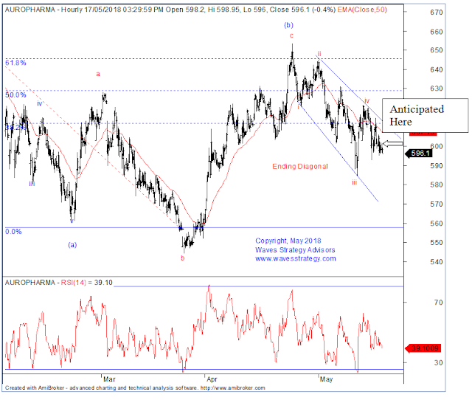
Task: Open the http://www.amibroker.com footer link
Action: point(233,388)
